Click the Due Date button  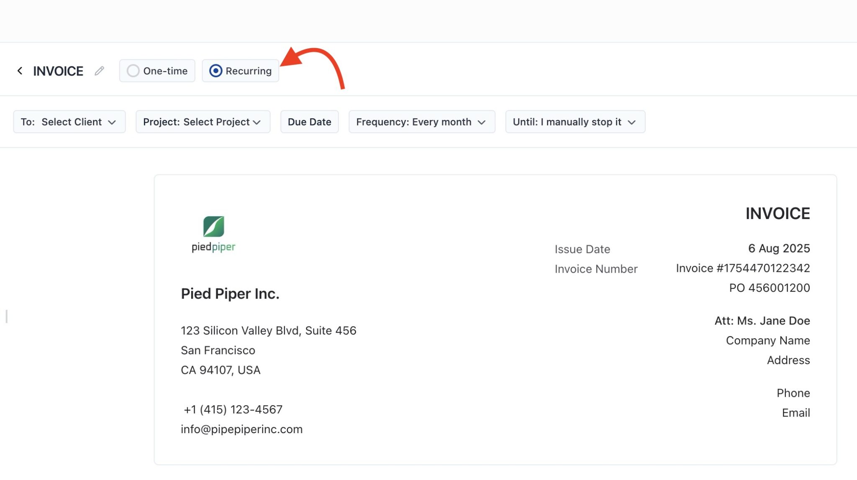(x=309, y=122)
